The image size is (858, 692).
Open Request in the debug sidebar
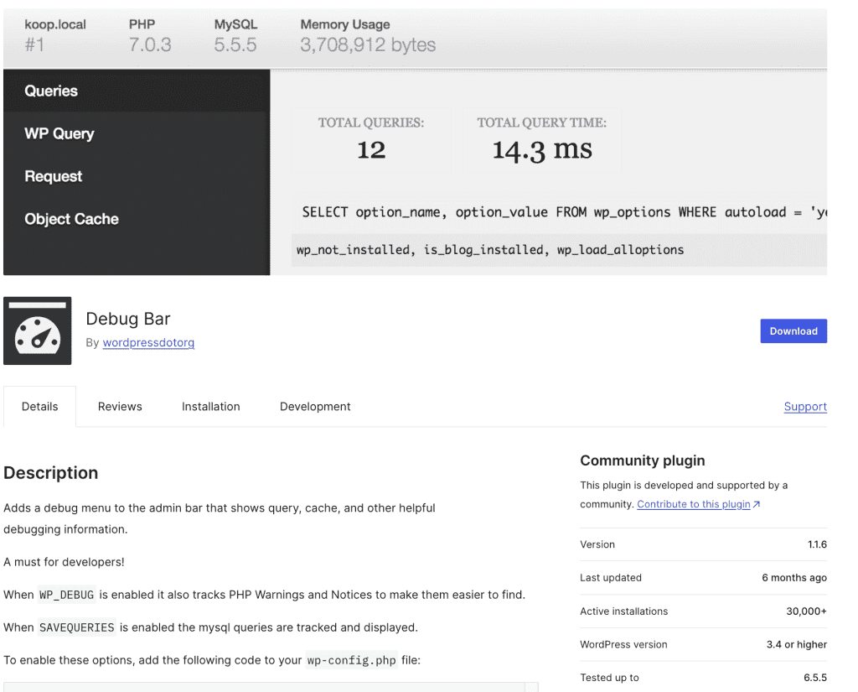[x=54, y=177]
